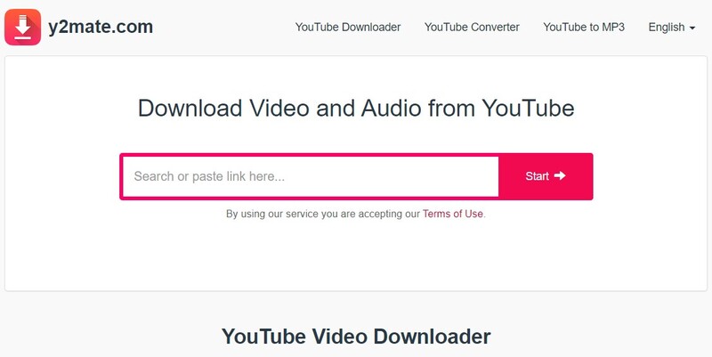Go to the YouTube Converter page
The height and width of the screenshot is (357, 712).
click(472, 28)
